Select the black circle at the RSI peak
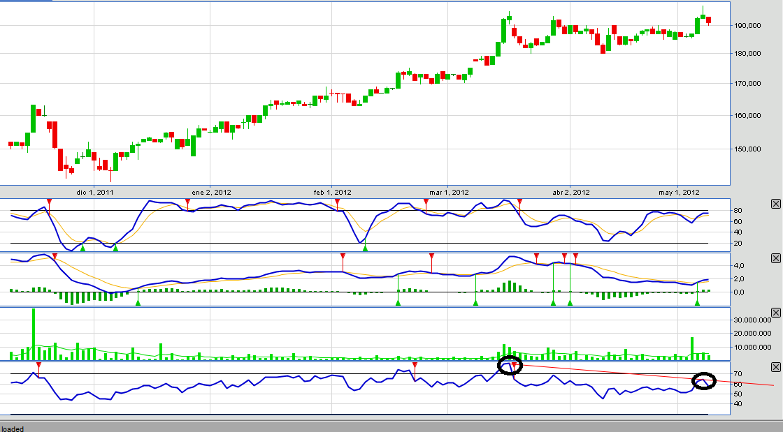This screenshot has height=432, width=783. coord(508,365)
